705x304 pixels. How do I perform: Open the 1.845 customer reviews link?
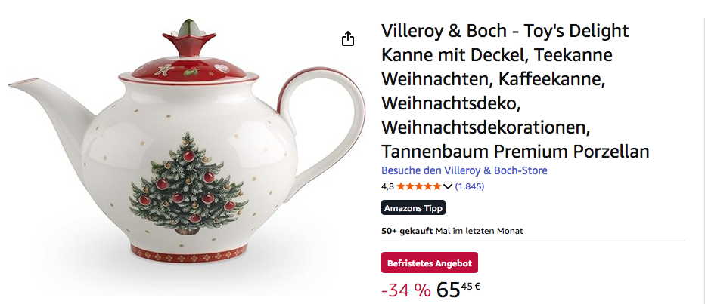pyautogui.click(x=470, y=186)
